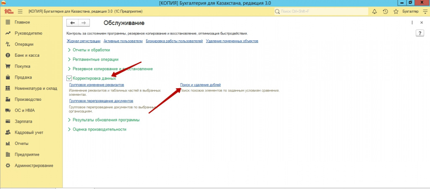Viewport: 430px width, 189px height.
Task: Click the Номенклатура и склад grid icon
Action: (x=8, y=88)
